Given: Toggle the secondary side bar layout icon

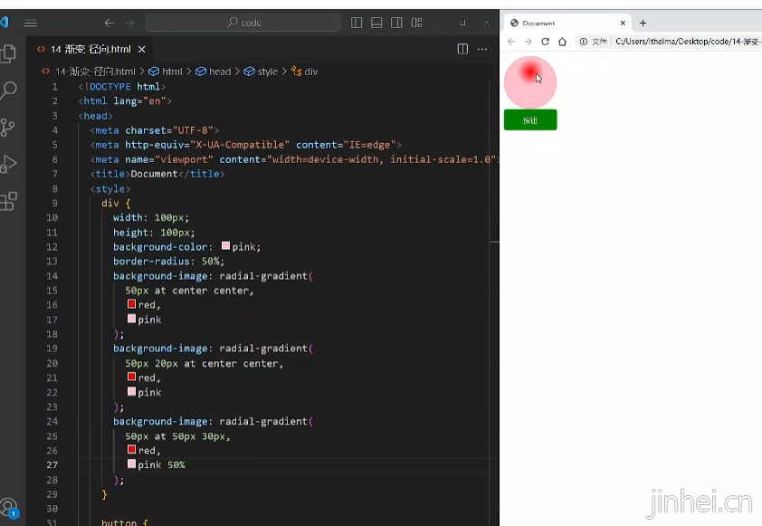Looking at the screenshot, I should point(396,23).
